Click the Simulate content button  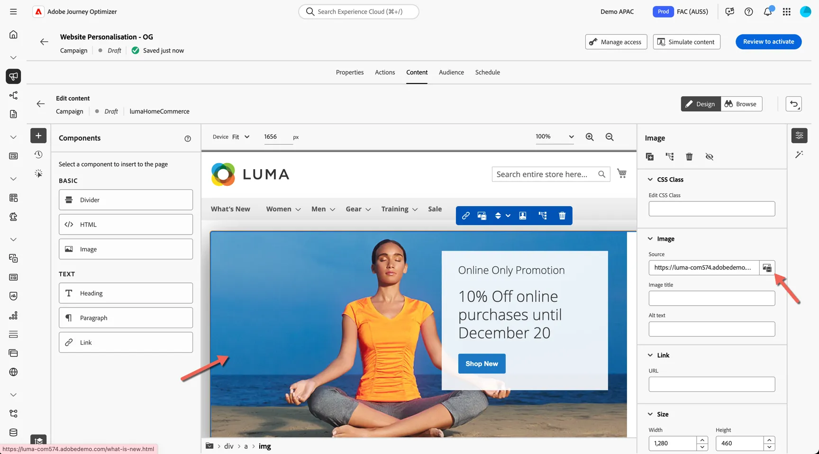point(686,42)
